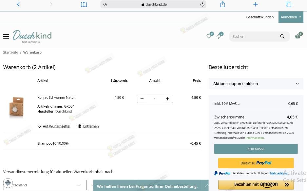The width and height of the screenshot is (307, 191).
Task: Open product comparison arrows icon
Action: [x=219, y=36]
